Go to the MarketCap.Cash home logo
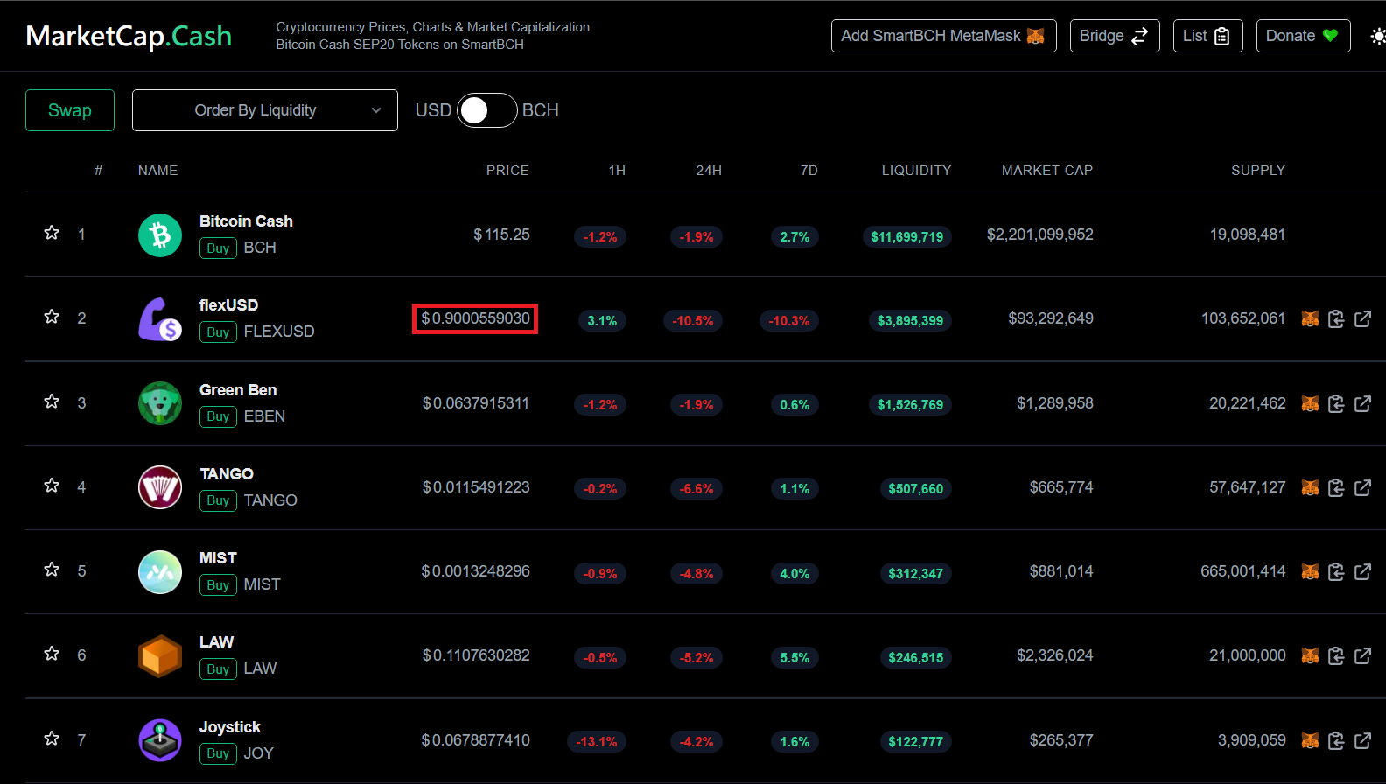Image resolution: width=1386 pixels, height=784 pixels. 129,36
